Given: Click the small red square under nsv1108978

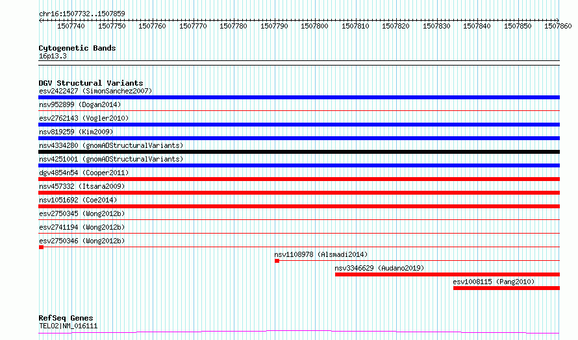Looking at the screenshot, I should click(x=277, y=261).
